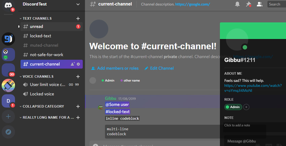Open the not-safe-for-work channel
Viewport: 286px width, 146px height.
point(51,55)
